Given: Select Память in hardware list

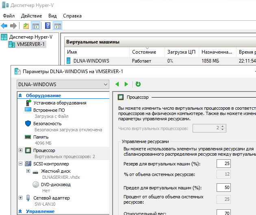Looking at the screenshot, I should [x=41, y=137].
